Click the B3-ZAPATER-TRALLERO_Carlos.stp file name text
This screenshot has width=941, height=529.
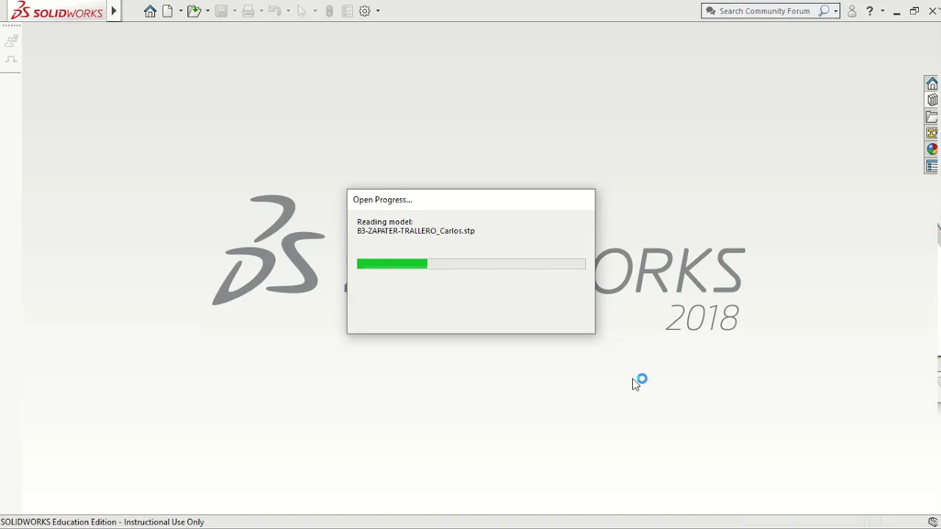pos(415,231)
